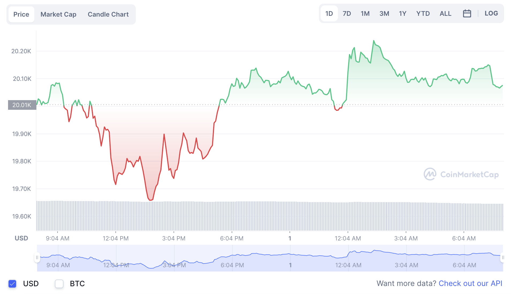This screenshot has width=511, height=294.
Task: Uncheck the USD currency checkbox
Action: click(x=12, y=284)
